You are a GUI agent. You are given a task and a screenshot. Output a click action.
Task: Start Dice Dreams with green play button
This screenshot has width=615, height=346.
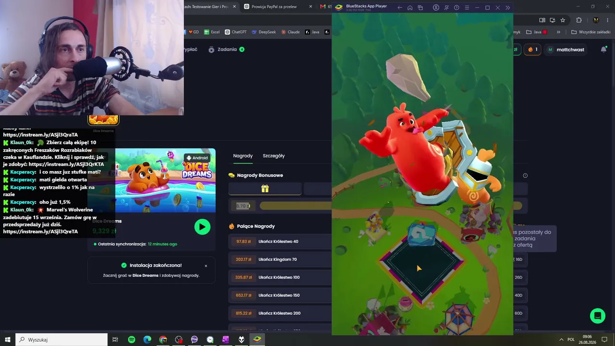point(202,227)
